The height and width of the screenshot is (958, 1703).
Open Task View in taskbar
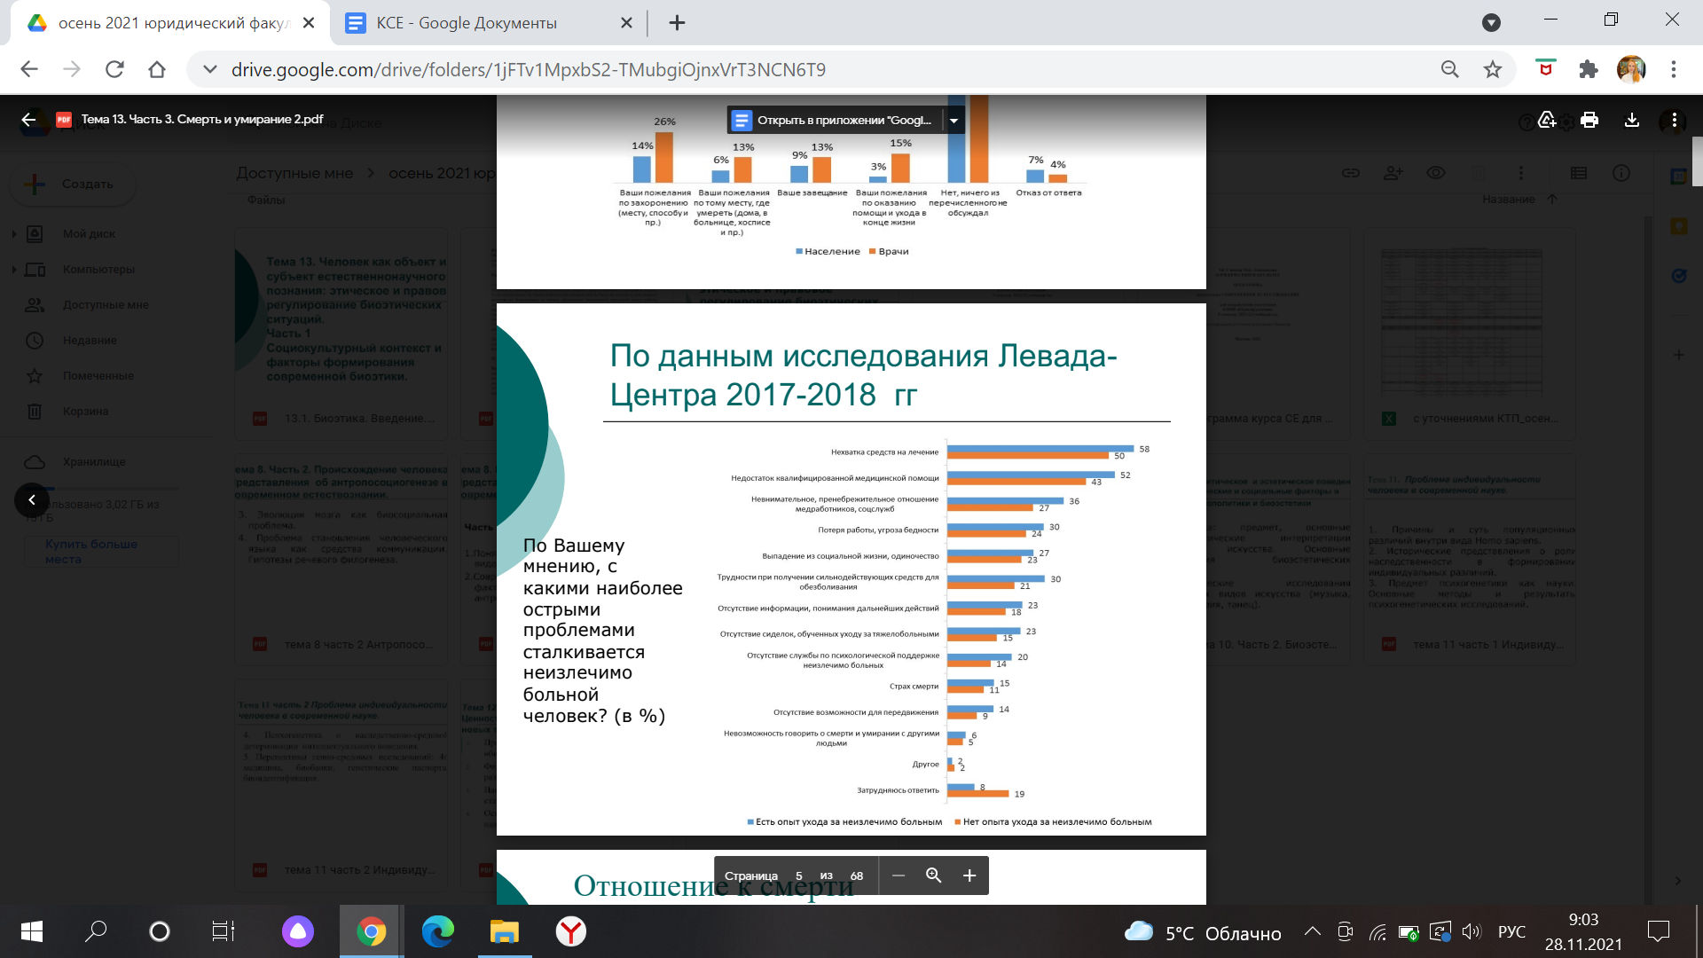(223, 931)
